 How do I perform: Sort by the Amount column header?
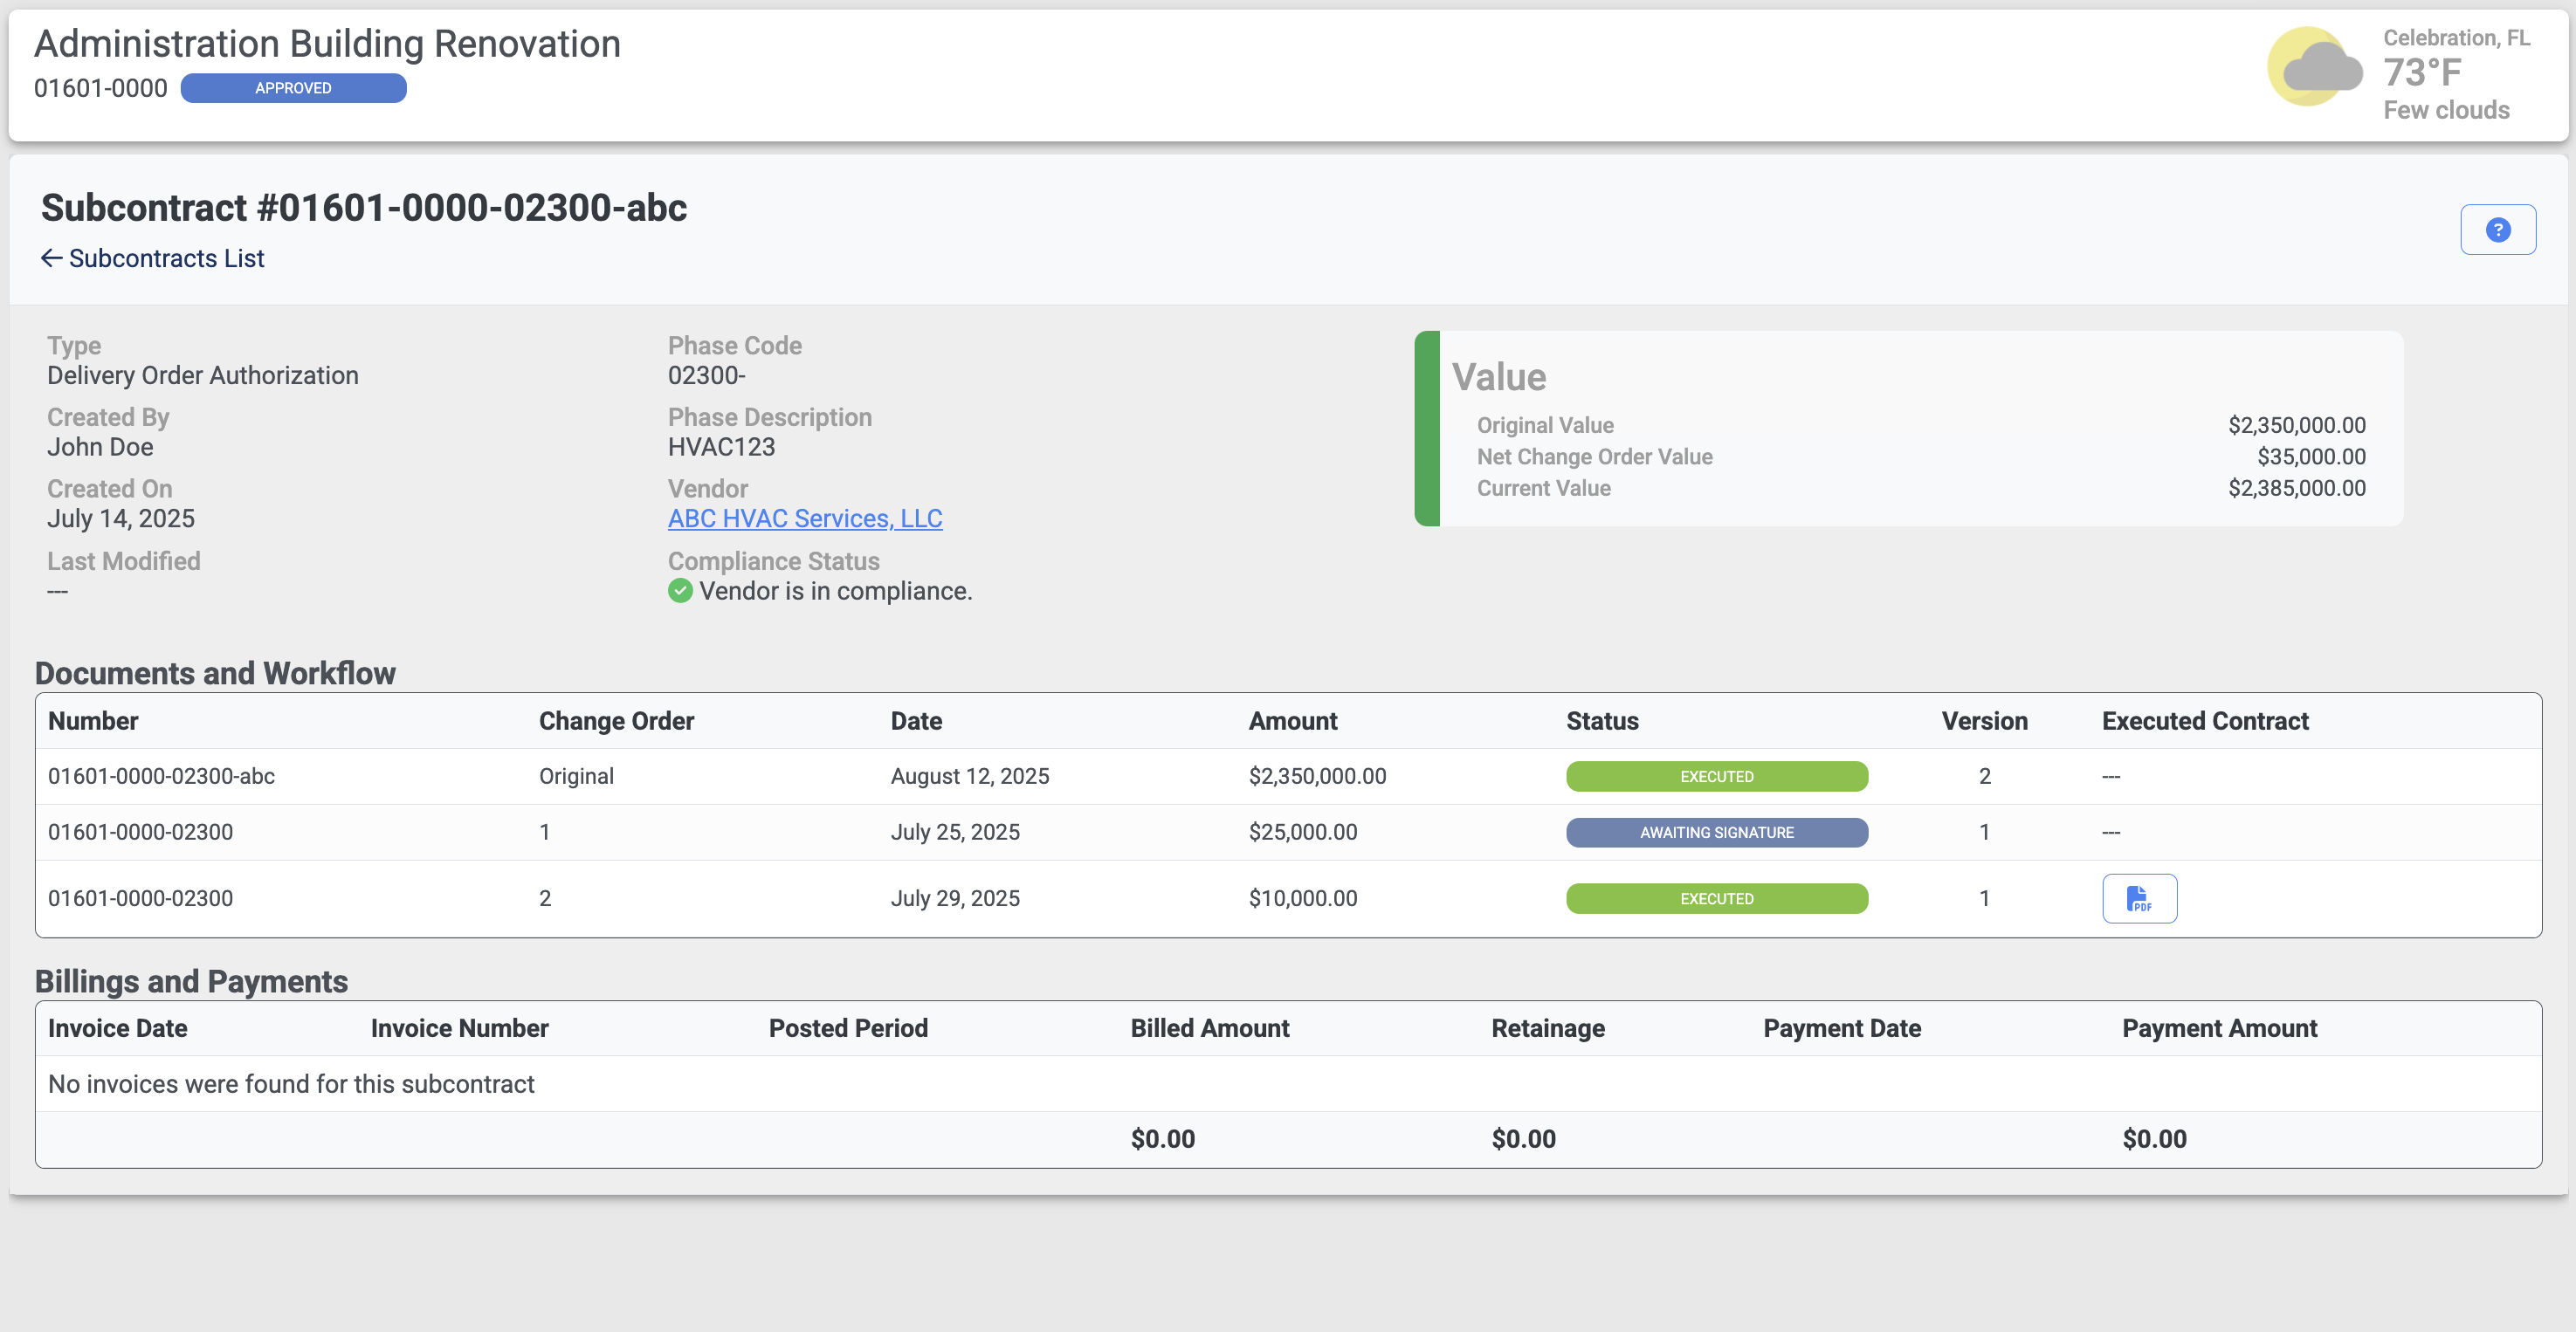click(x=1292, y=720)
